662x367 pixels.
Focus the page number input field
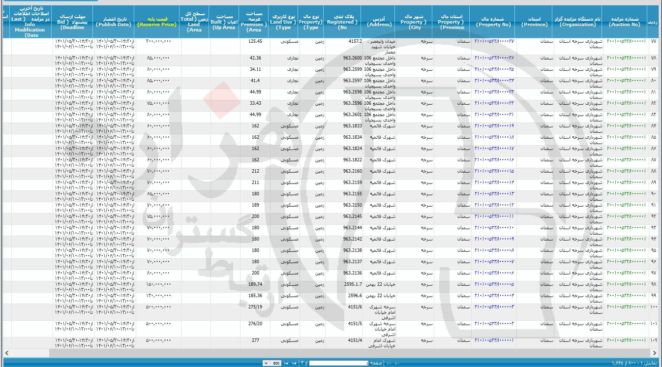339,363
